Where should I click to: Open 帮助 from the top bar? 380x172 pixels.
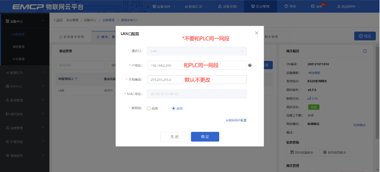[290, 7]
